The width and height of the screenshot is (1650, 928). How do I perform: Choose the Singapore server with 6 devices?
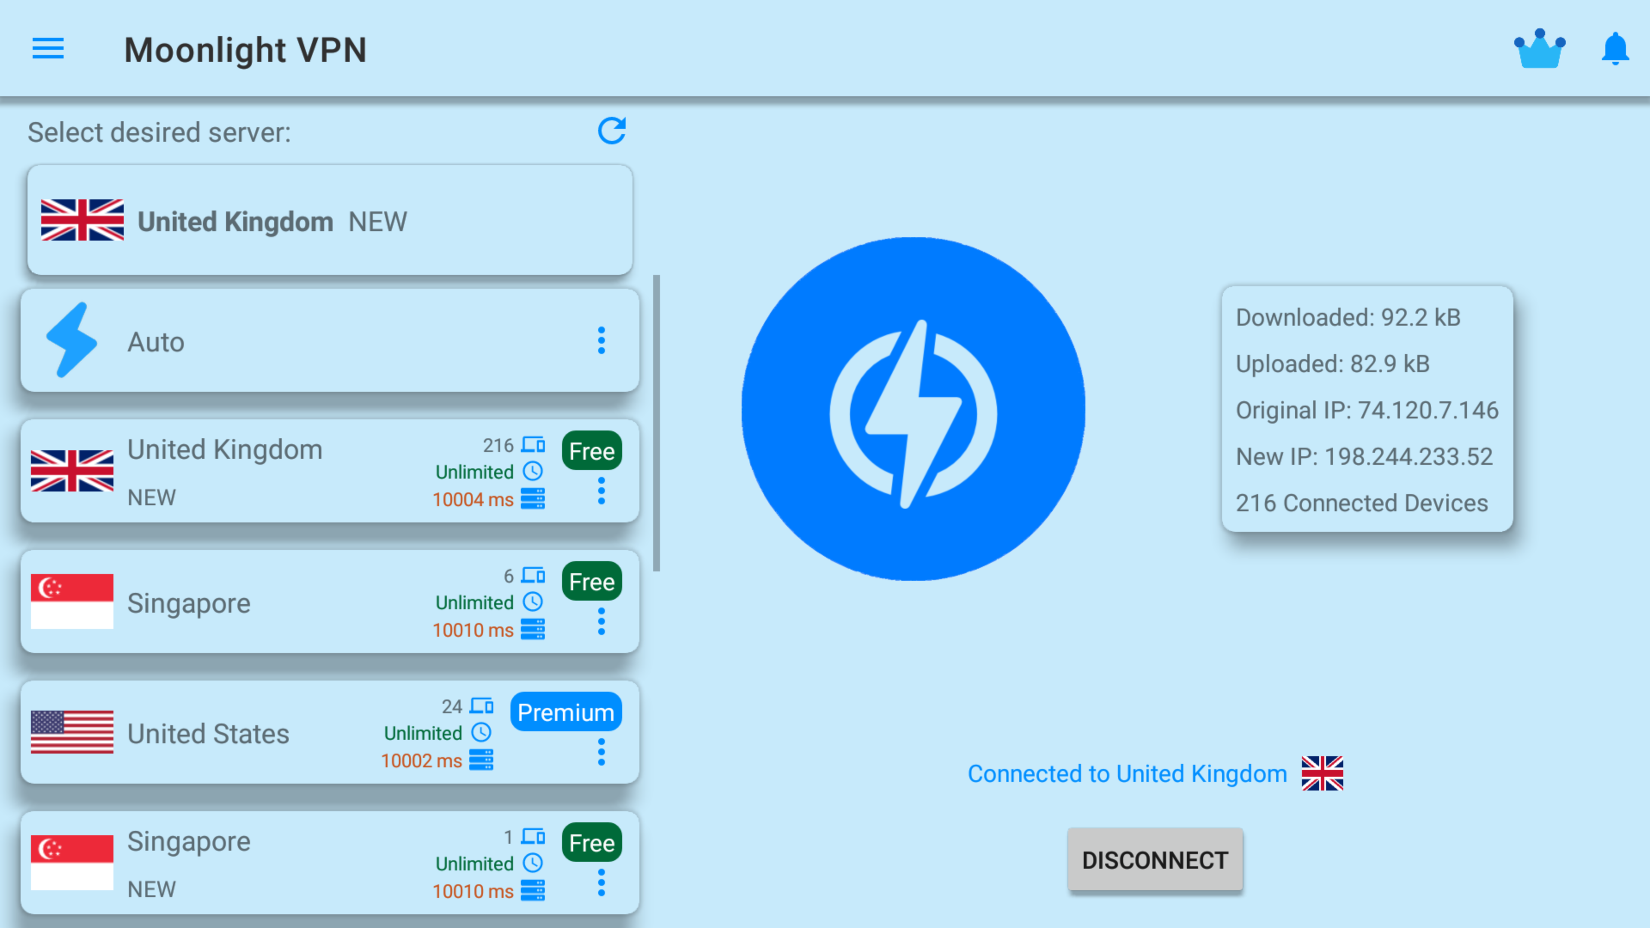330,602
